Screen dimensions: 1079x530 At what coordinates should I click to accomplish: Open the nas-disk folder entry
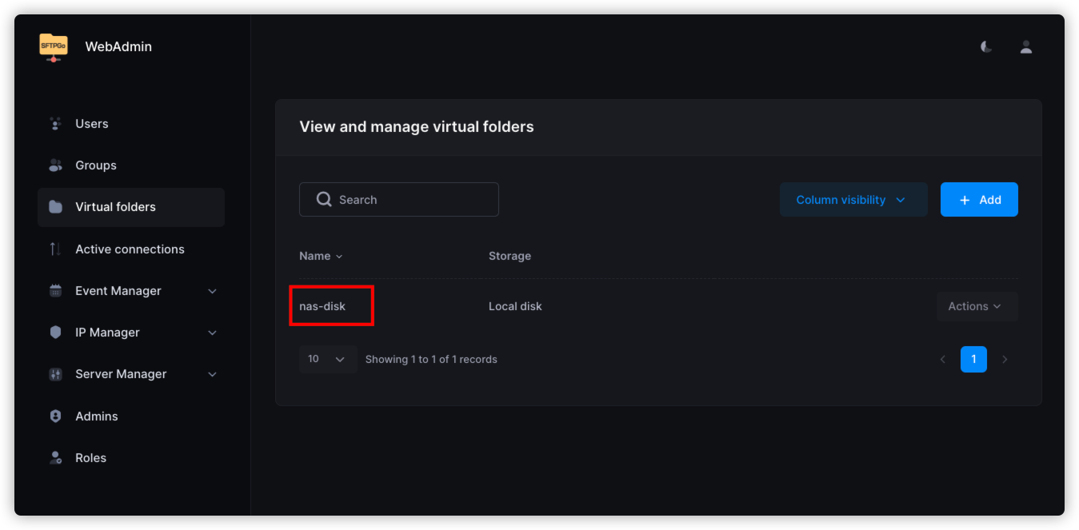point(322,306)
